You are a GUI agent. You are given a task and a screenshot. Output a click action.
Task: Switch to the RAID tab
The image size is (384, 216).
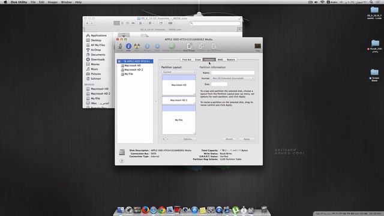(x=220, y=59)
